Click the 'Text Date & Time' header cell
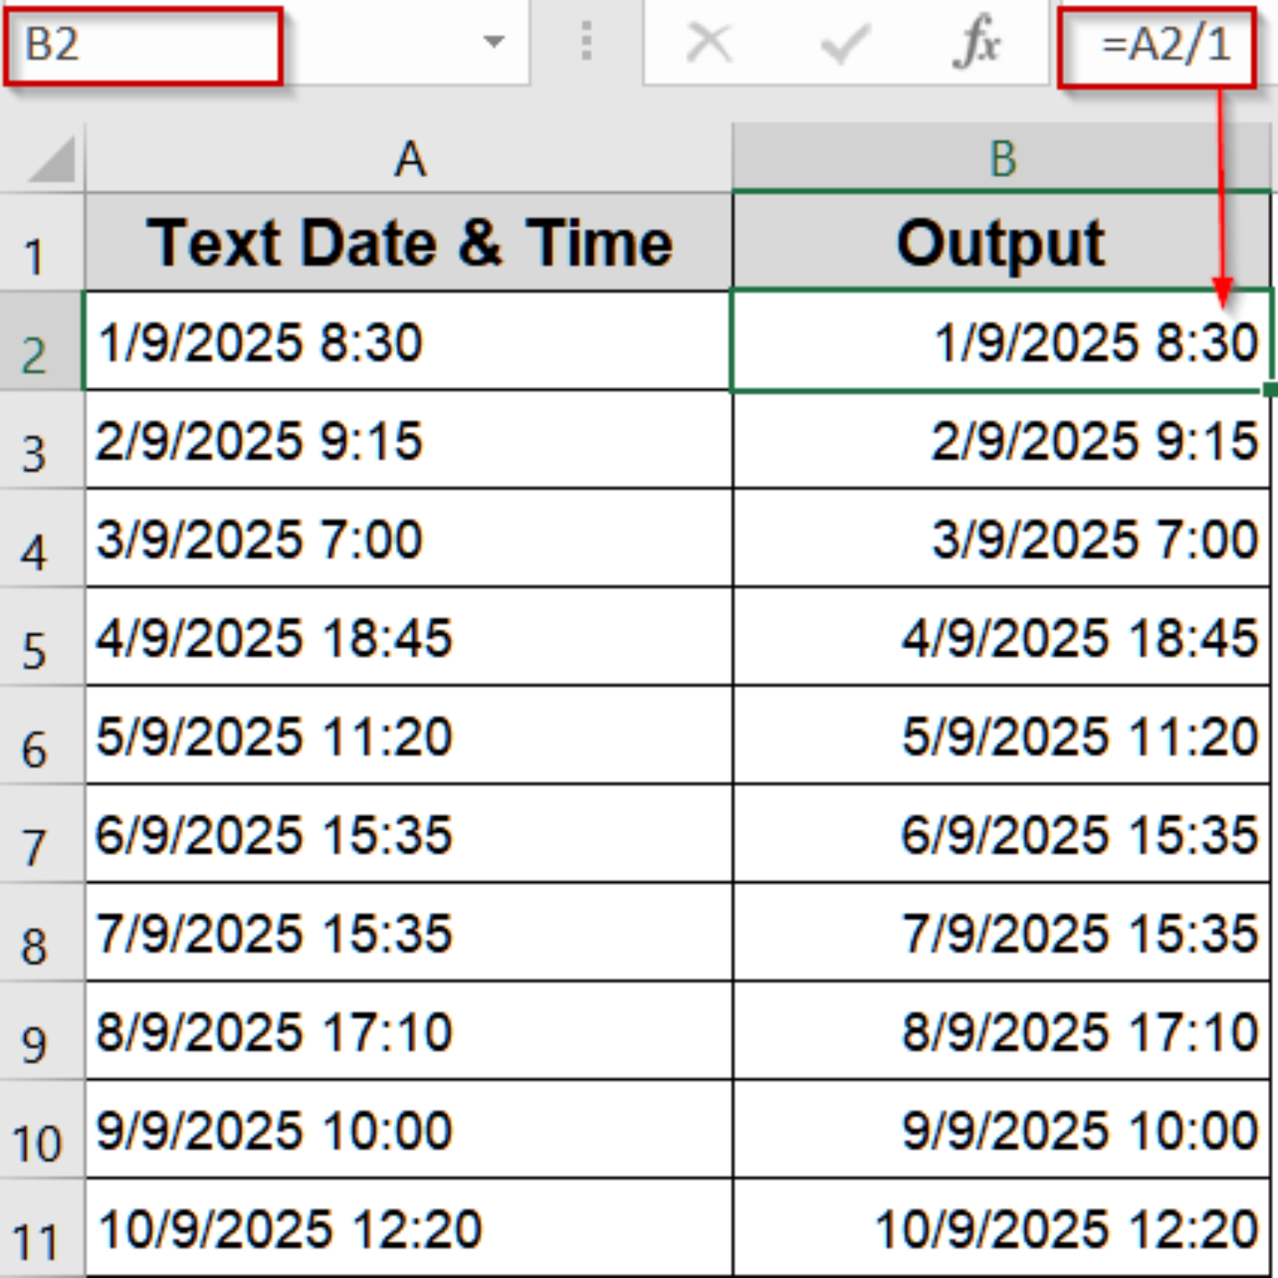The height and width of the screenshot is (1278, 1278). click(409, 242)
